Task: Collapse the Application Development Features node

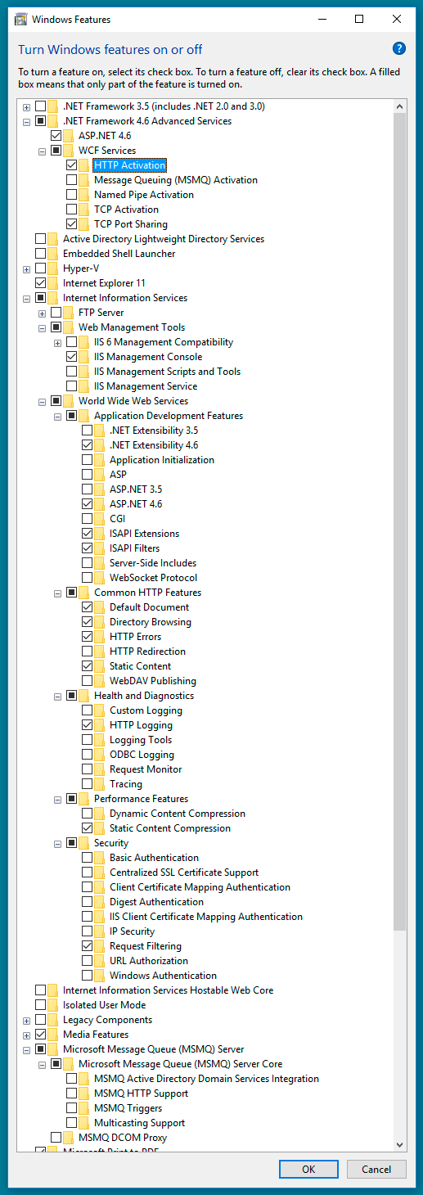Action: tap(58, 416)
